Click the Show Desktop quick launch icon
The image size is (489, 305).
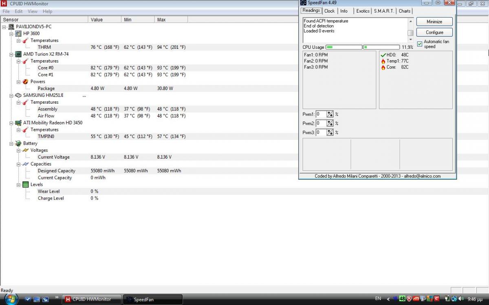click(36, 299)
